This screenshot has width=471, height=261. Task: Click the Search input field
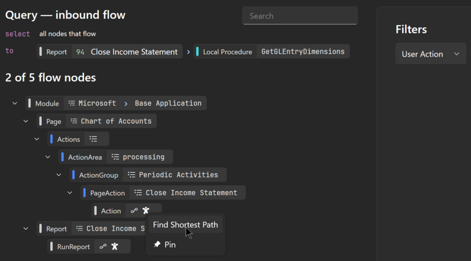pos(300,16)
